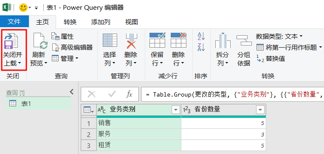Click the smiley feedback icon

click(23, 8)
